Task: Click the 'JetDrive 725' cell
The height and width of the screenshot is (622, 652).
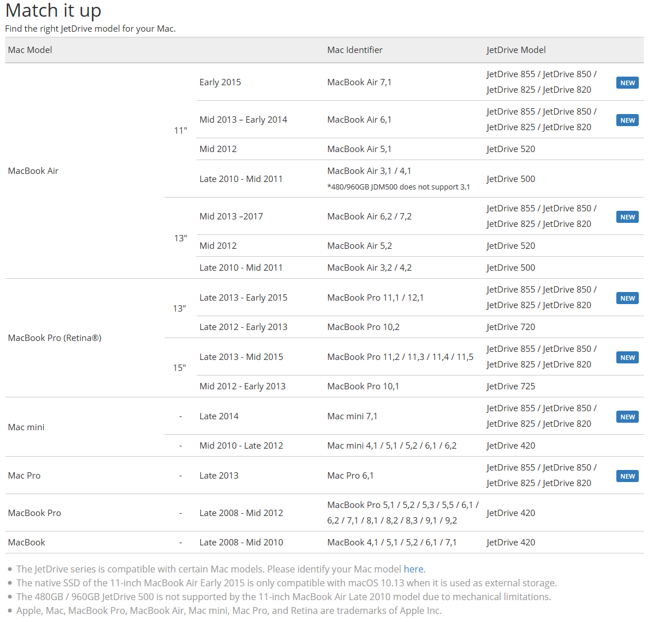Action: pyautogui.click(x=511, y=386)
